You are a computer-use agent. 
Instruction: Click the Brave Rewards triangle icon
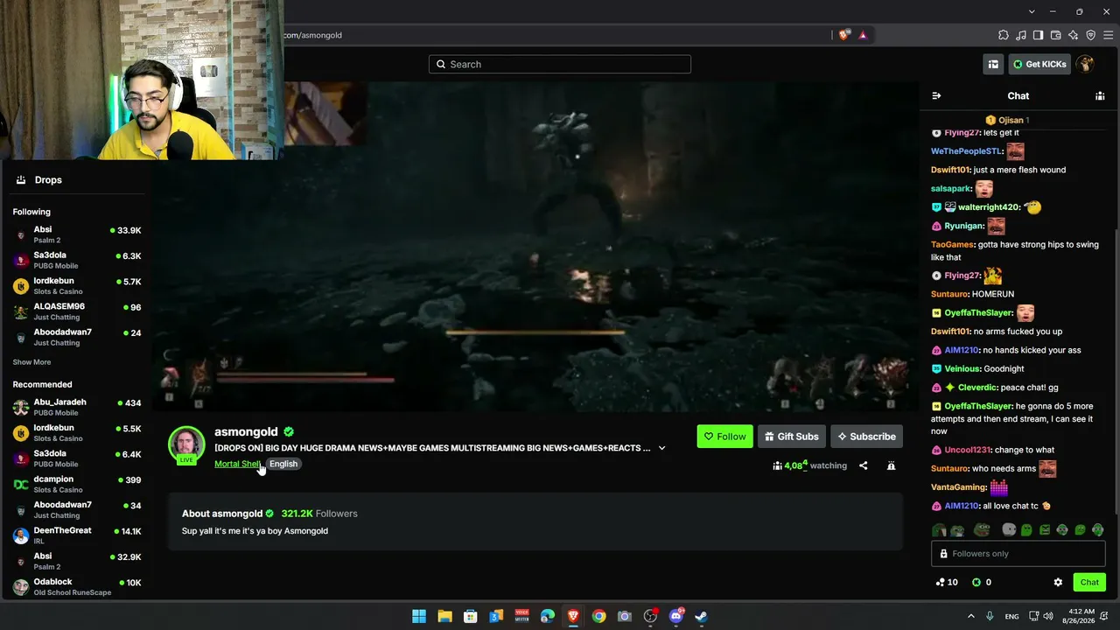[863, 35]
